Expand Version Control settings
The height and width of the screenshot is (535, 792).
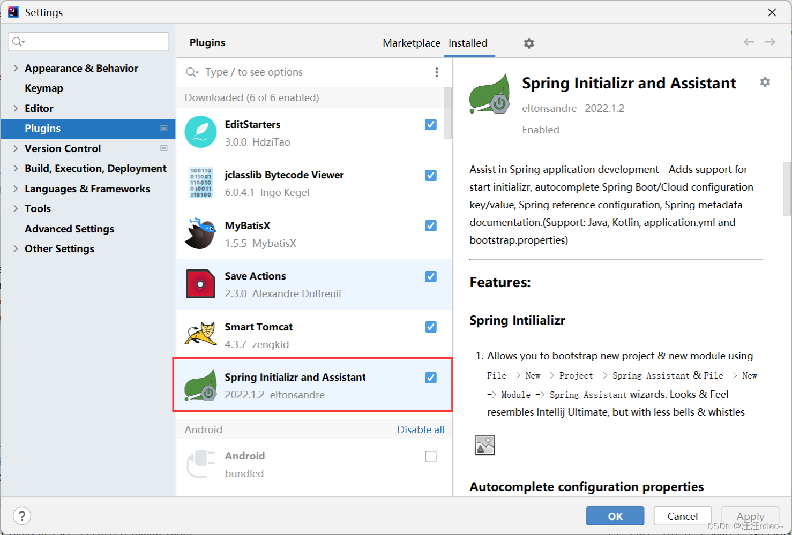point(16,148)
